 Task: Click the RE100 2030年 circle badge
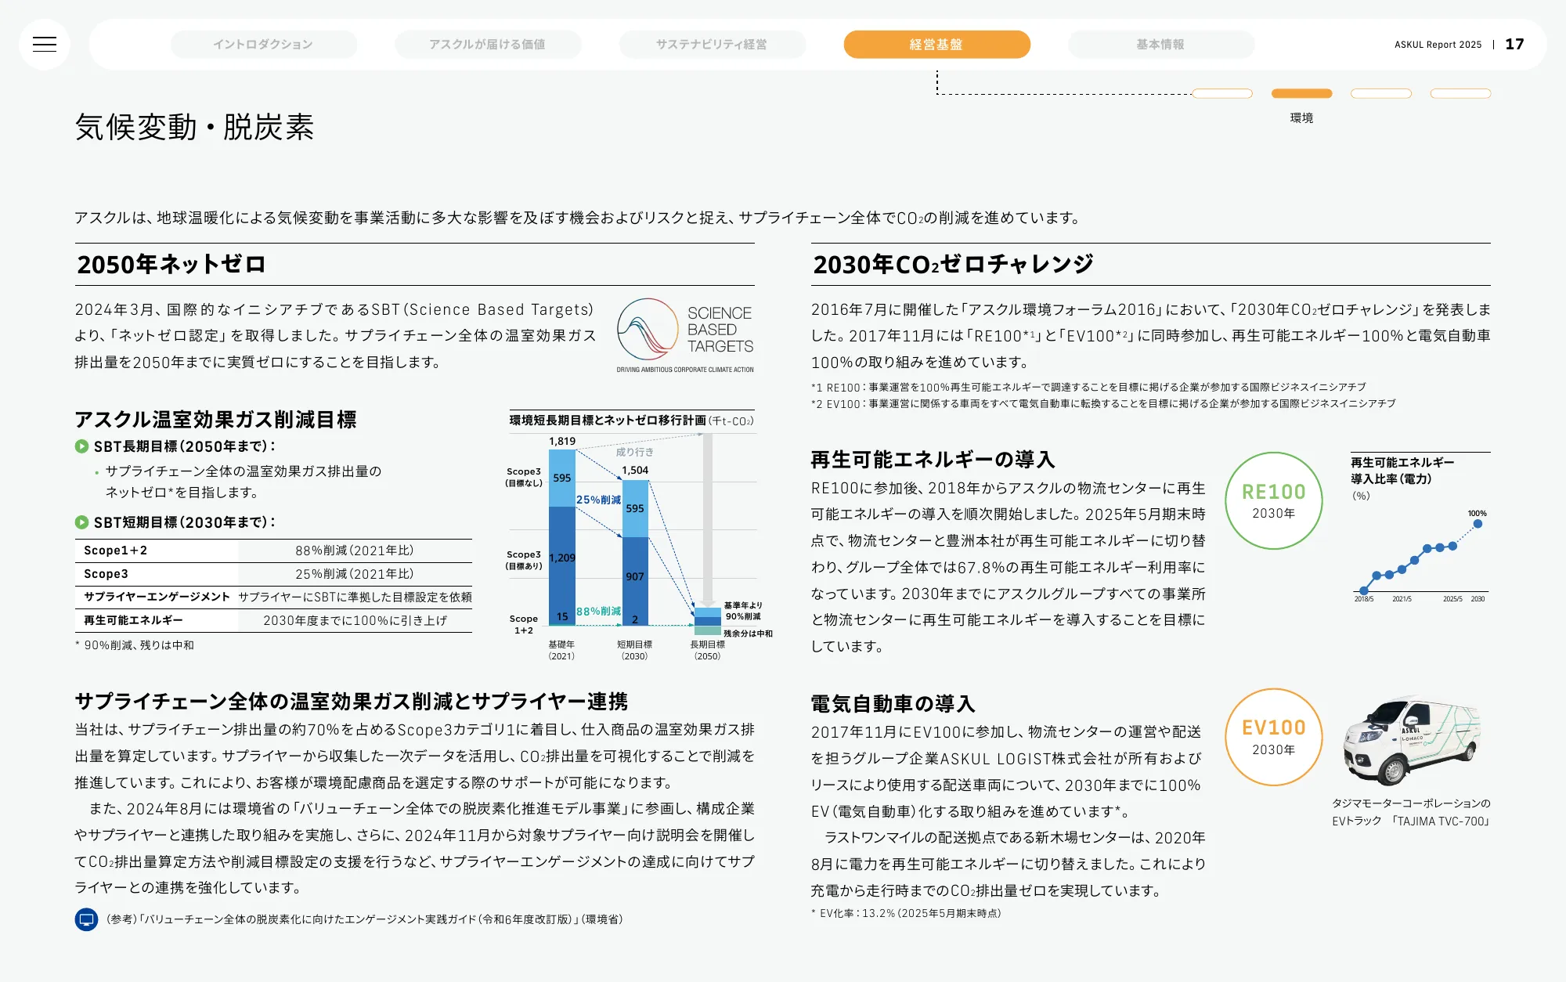[x=1274, y=500]
